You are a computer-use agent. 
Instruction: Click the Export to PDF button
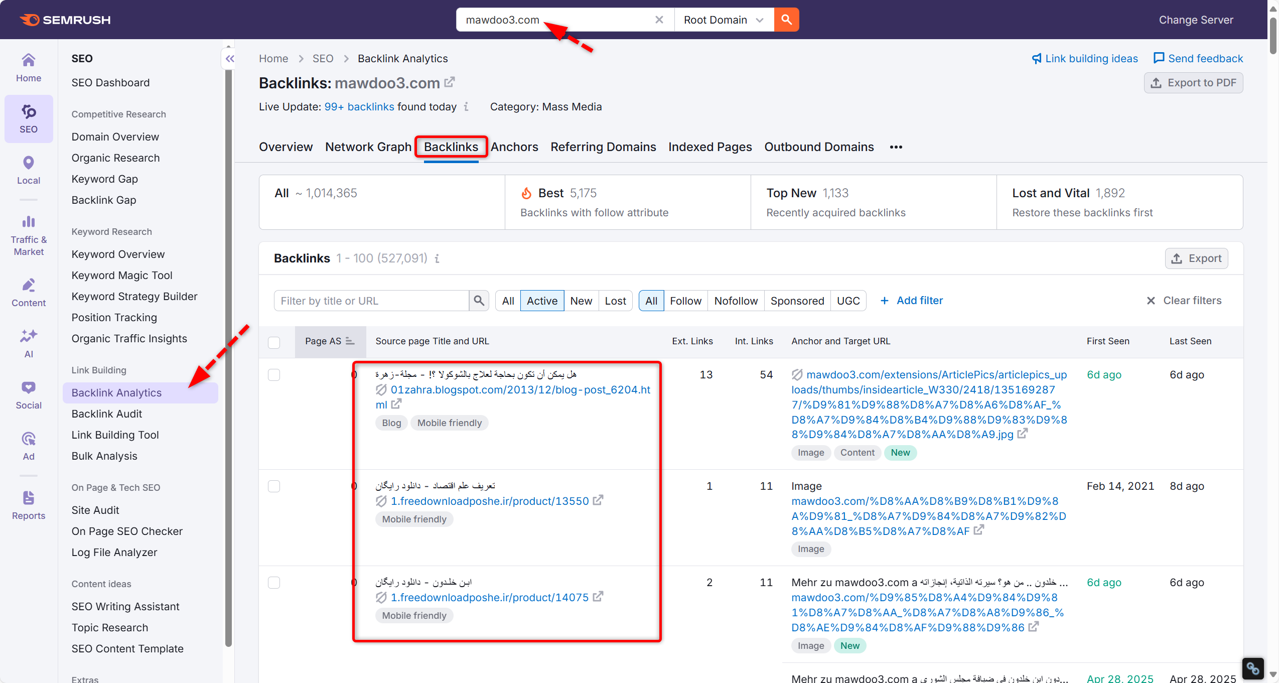1193,83
